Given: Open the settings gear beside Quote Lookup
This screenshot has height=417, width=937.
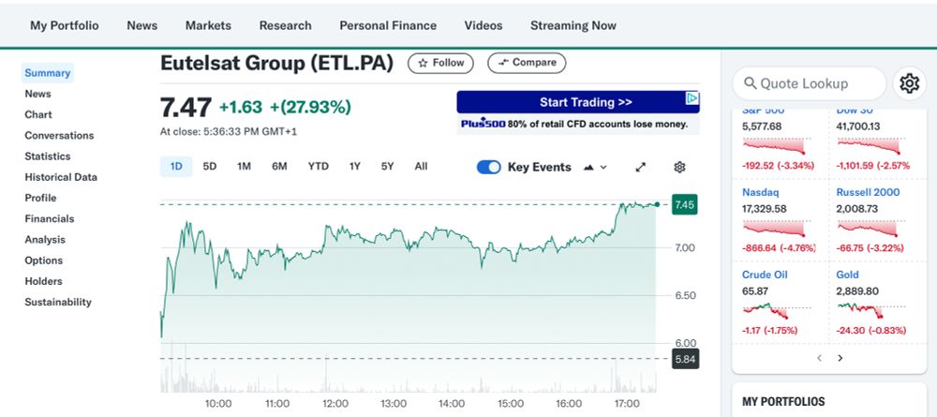Looking at the screenshot, I should [909, 83].
